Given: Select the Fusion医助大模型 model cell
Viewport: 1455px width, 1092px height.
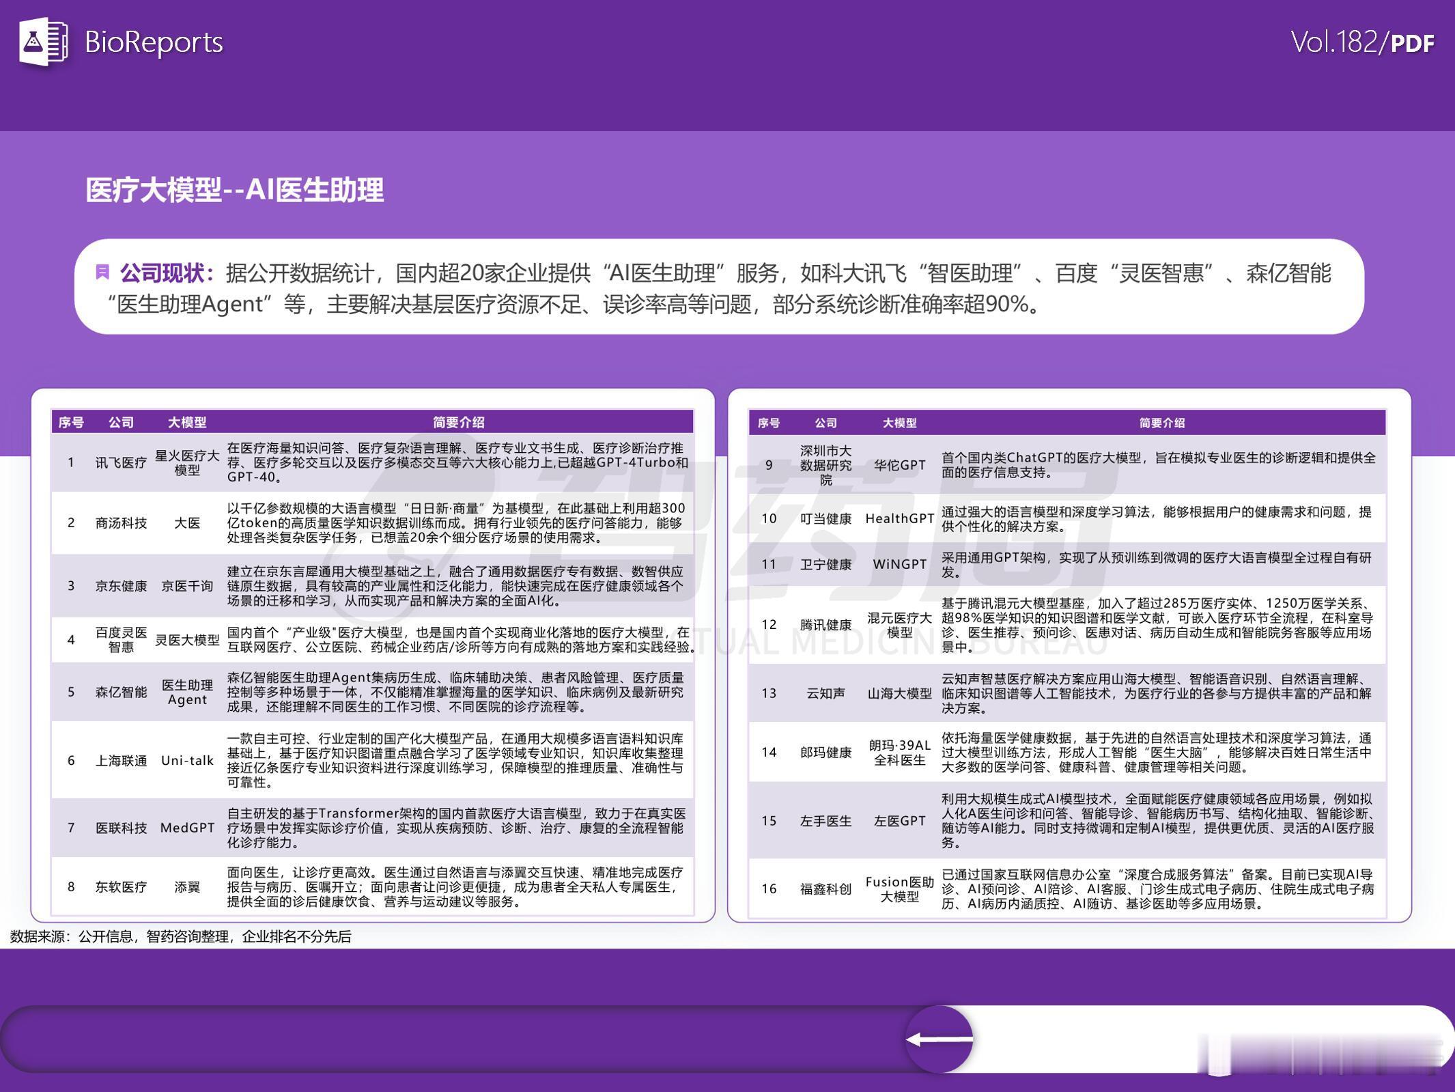Looking at the screenshot, I should click(x=899, y=888).
